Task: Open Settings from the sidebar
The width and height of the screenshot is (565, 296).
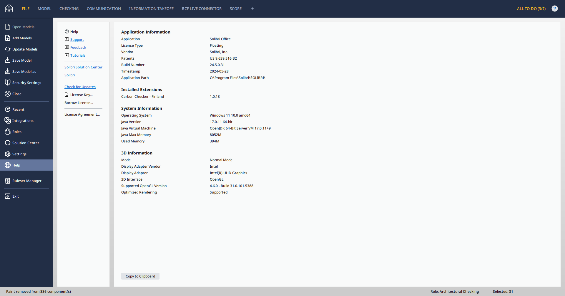Action: coord(7,154)
